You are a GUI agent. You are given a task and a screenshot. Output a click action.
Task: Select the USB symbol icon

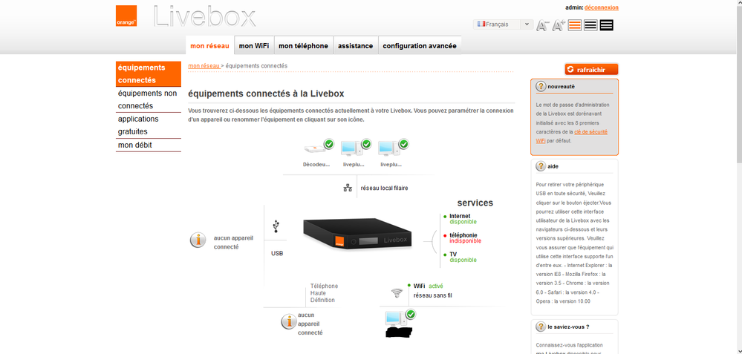[x=276, y=226]
